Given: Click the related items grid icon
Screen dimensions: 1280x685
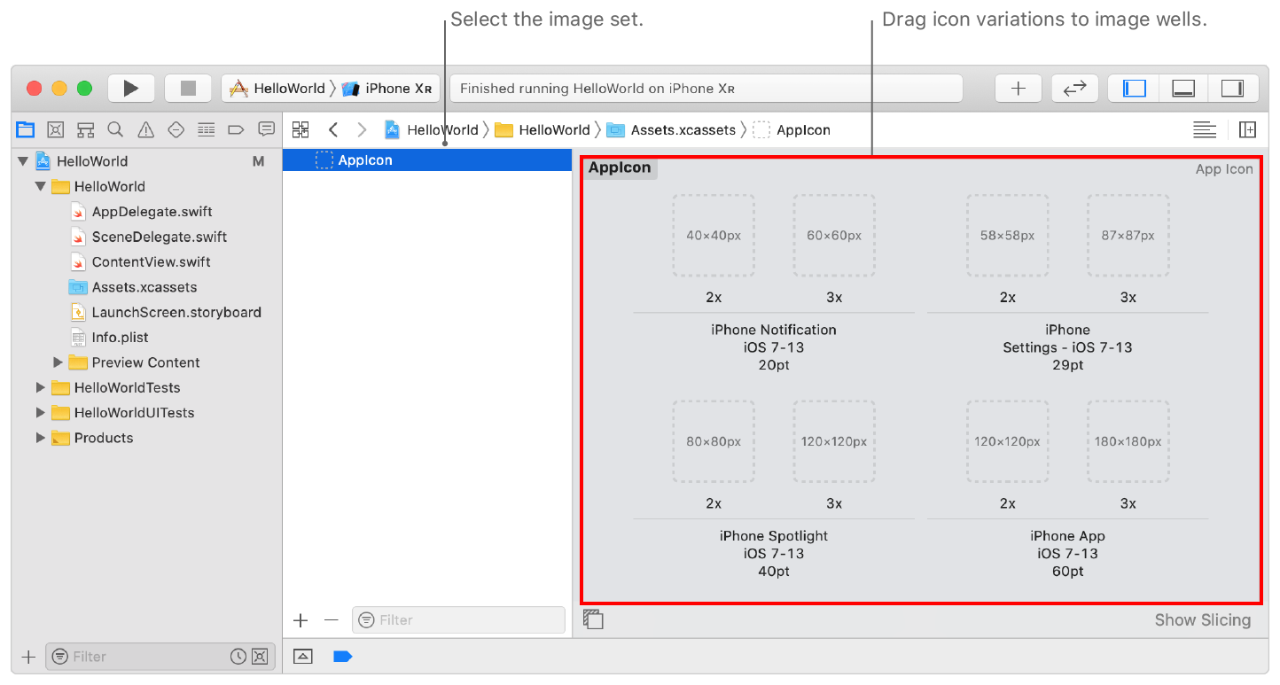Looking at the screenshot, I should coord(300,130).
